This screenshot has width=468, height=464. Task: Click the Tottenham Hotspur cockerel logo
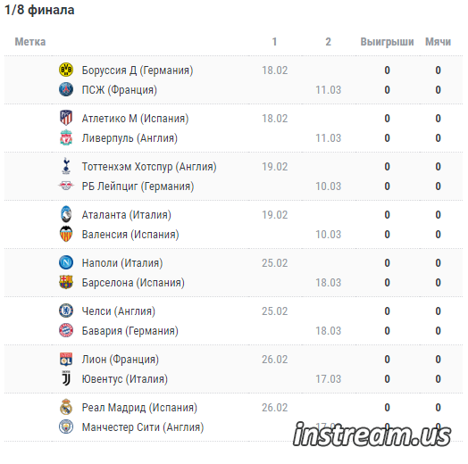pyautogui.click(x=66, y=166)
